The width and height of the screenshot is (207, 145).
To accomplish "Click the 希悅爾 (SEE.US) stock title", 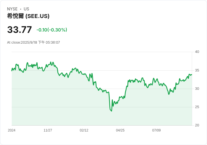I will click(x=28, y=16).
